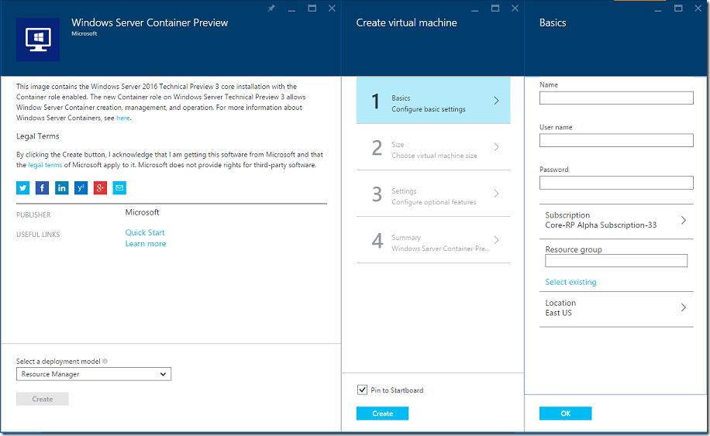Image resolution: width=710 pixels, height=436 pixels.
Task: Focus the Resource group input field
Action: point(616,260)
